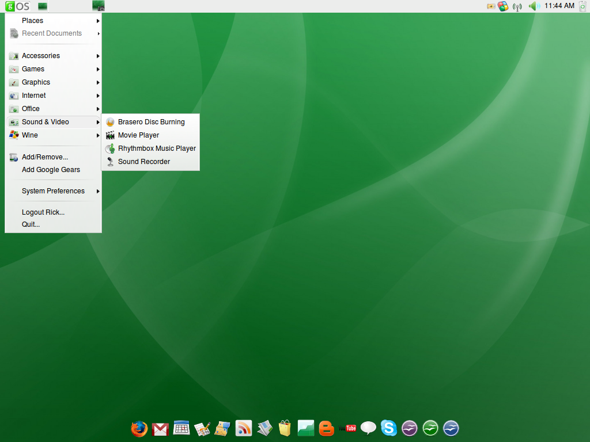Expand the Office submenu
Image resolution: width=590 pixels, height=442 pixels.
[54, 109]
